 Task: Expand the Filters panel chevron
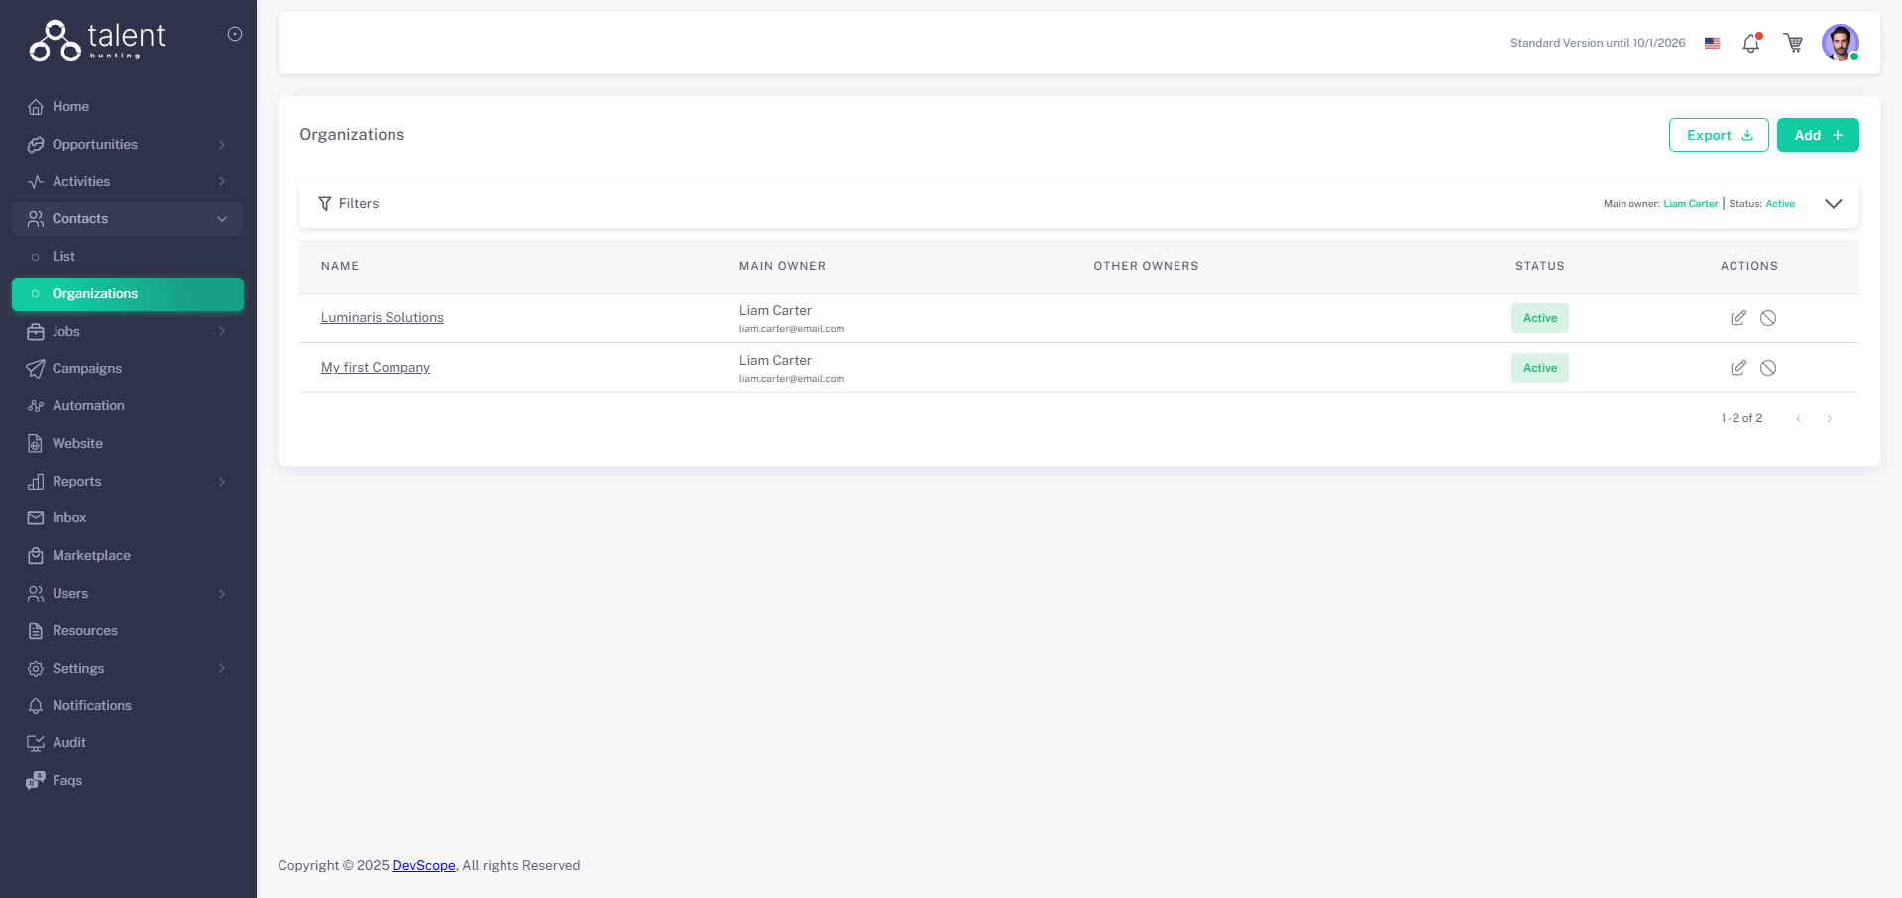pyautogui.click(x=1833, y=204)
